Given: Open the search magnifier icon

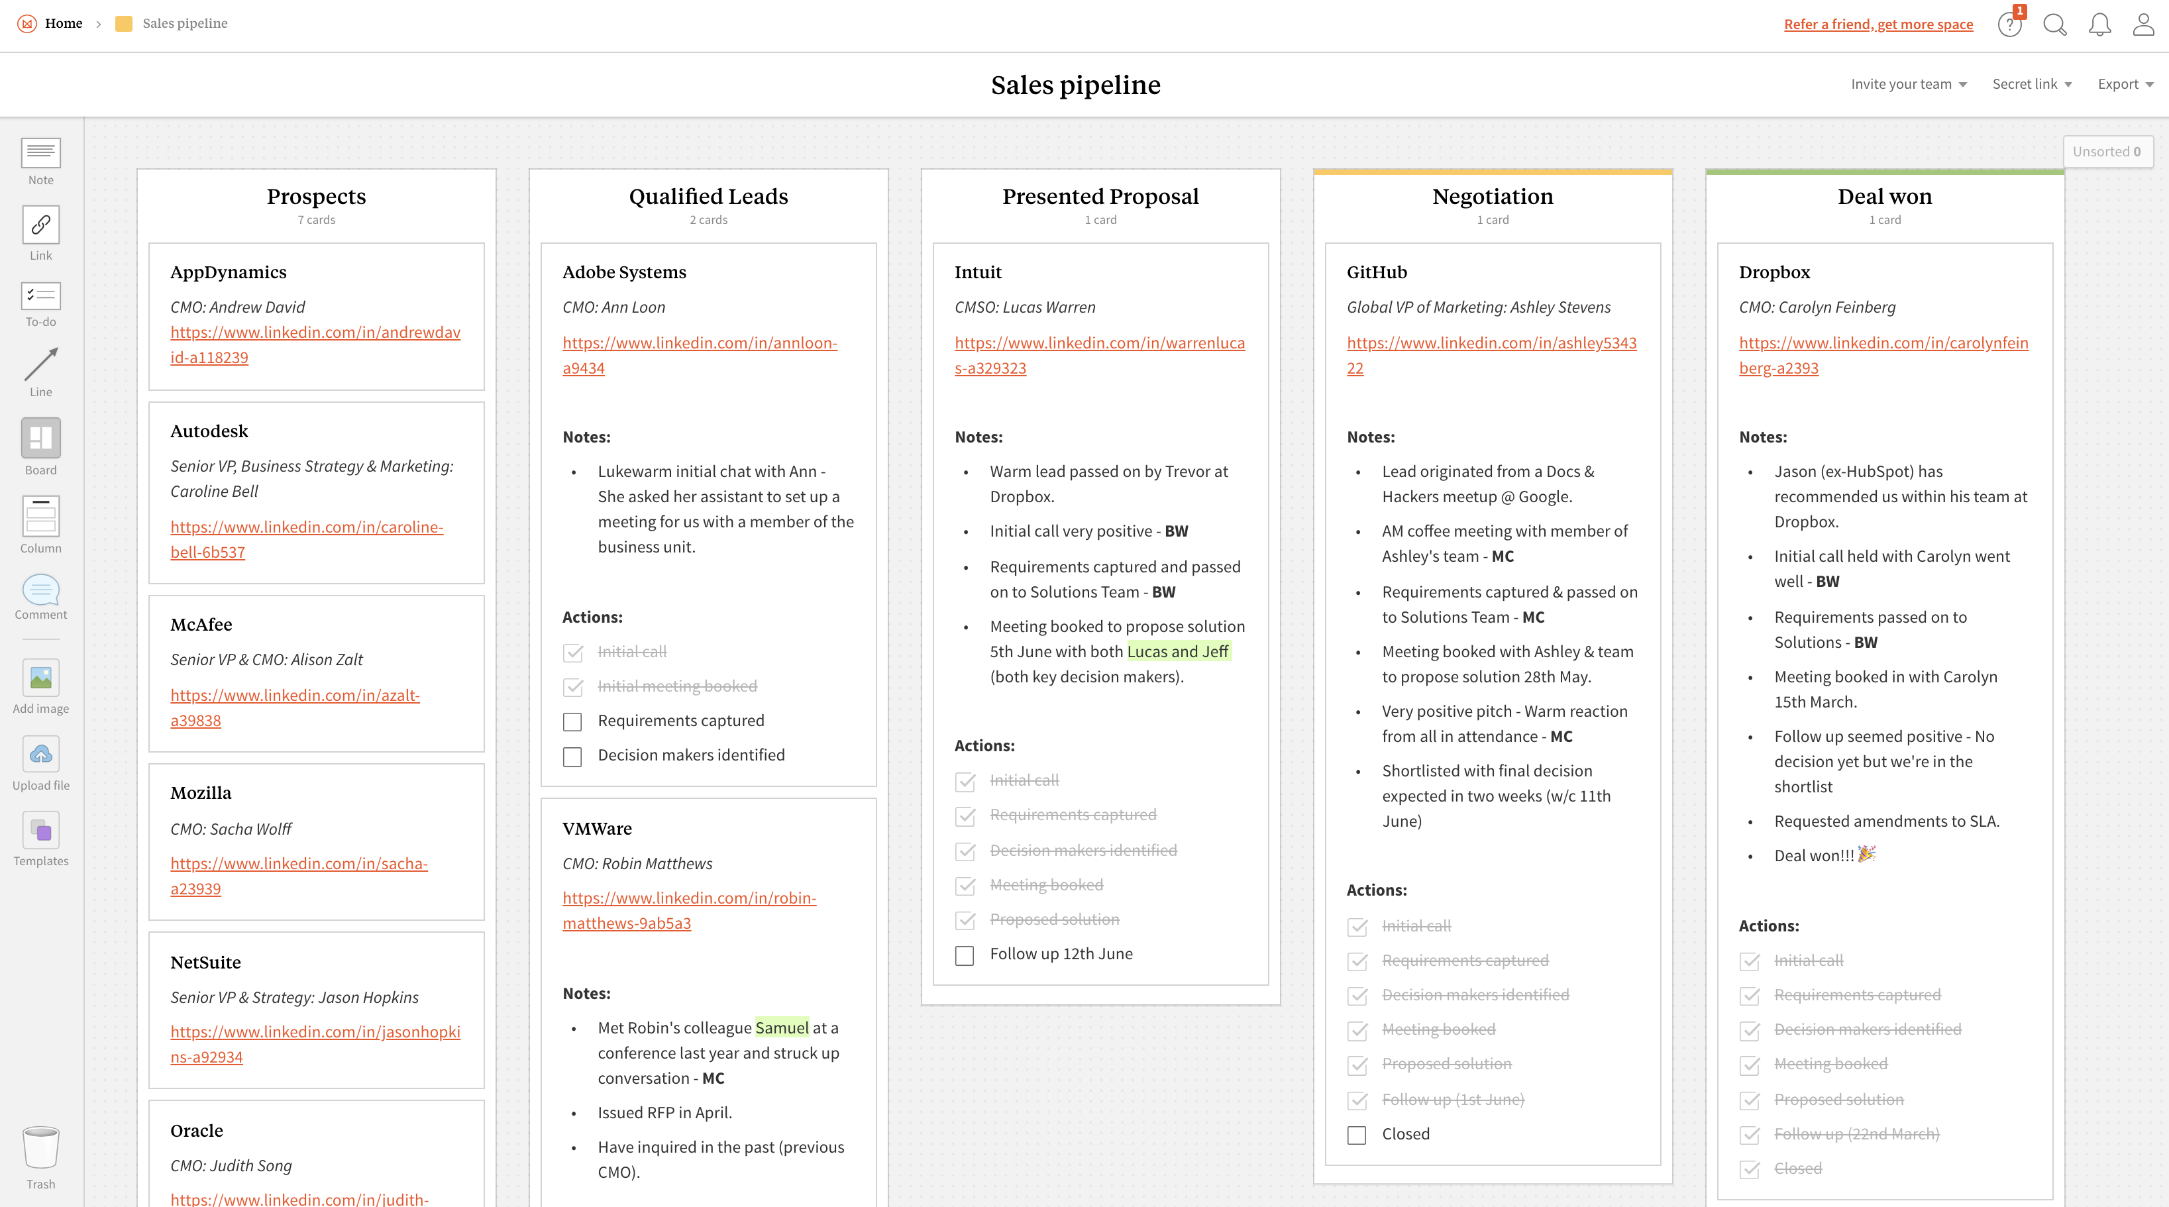Looking at the screenshot, I should [x=2054, y=25].
